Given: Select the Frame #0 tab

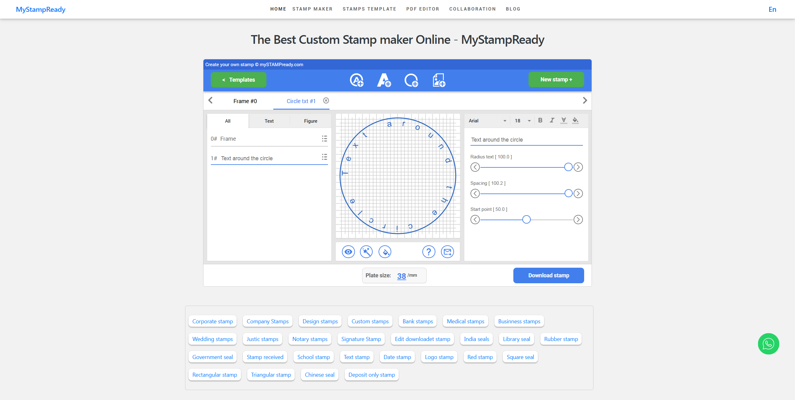Looking at the screenshot, I should tap(245, 101).
